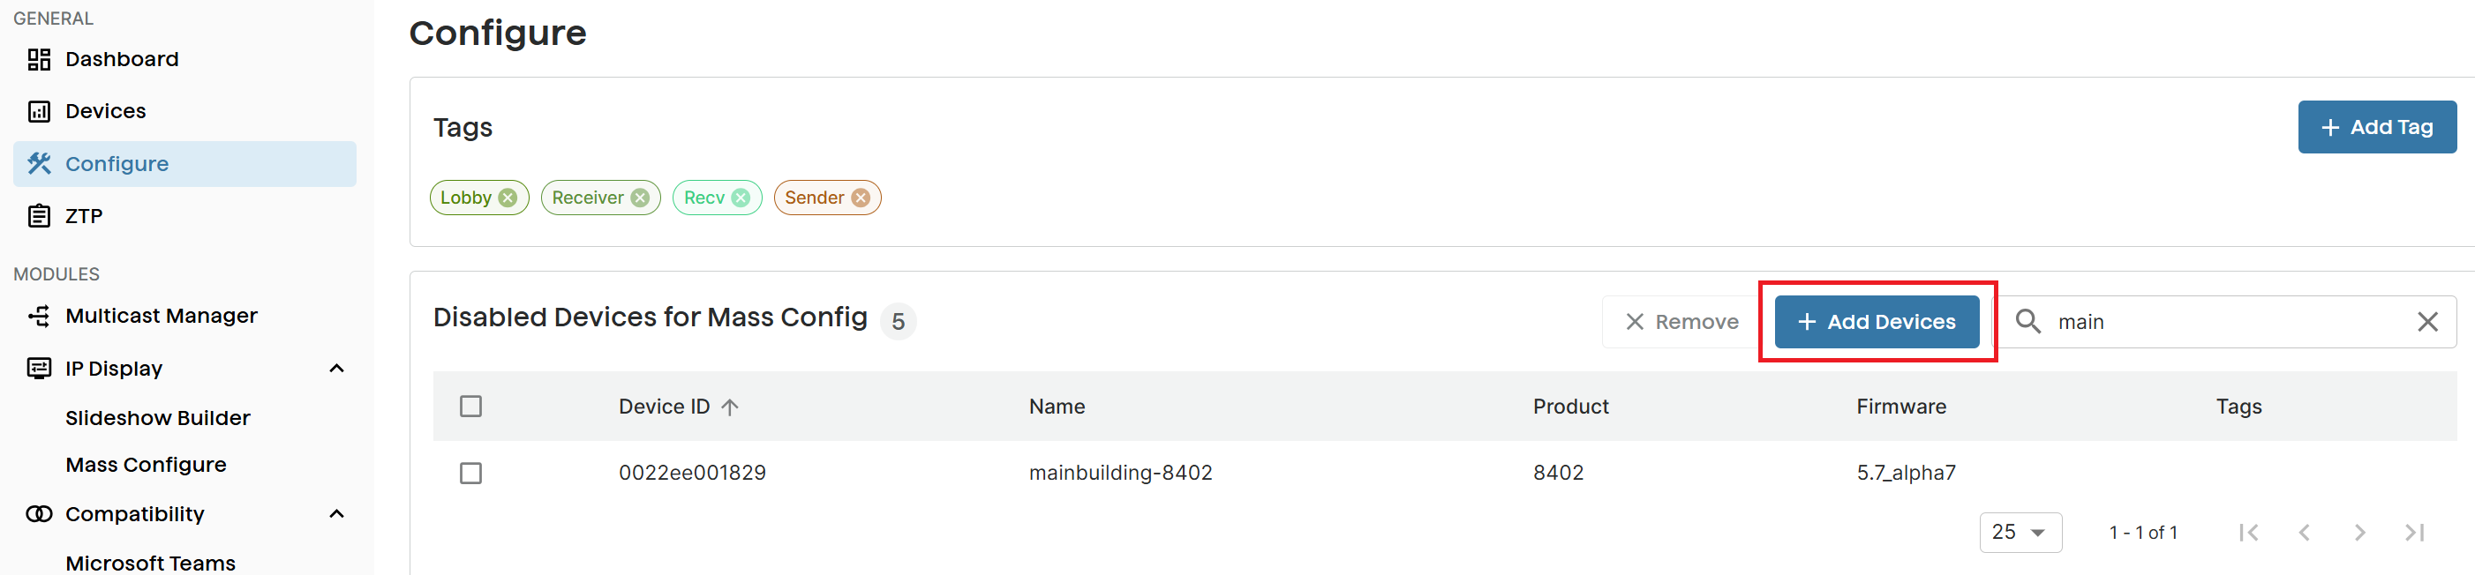Check the box for device 0022ee001829
The width and height of the screenshot is (2475, 575).
(470, 474)
